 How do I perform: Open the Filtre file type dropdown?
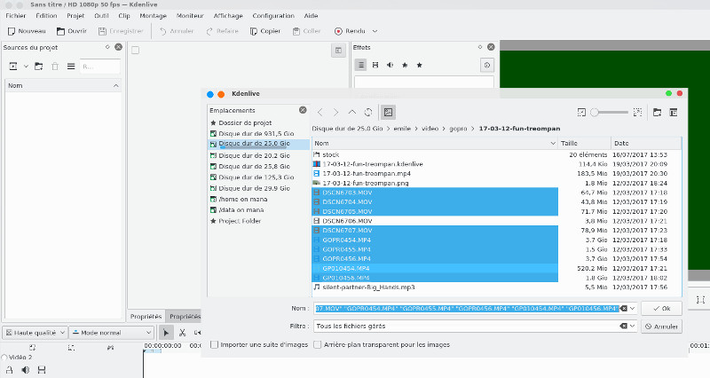[x=633, y=326]
